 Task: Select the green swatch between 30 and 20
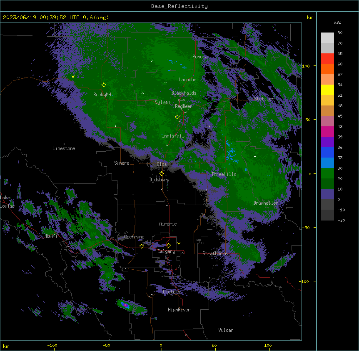point(327,173)
